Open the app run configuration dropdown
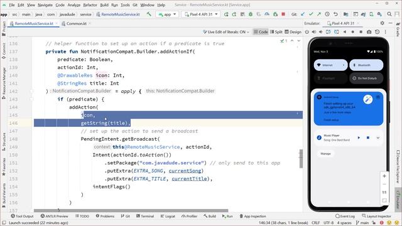Screen dimensions: 402x226 point(168,14)
